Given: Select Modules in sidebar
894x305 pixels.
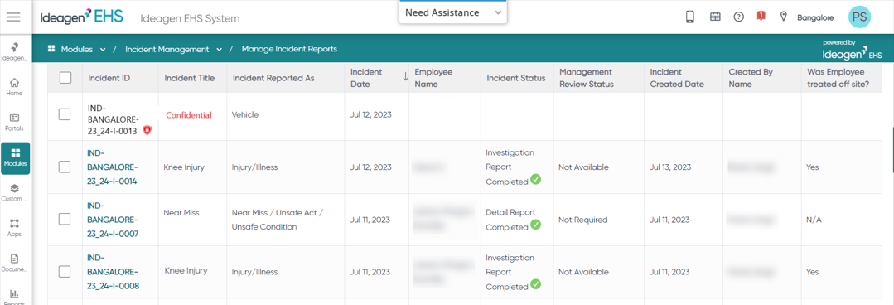Looking at the screenshot, I should point(16,158).
